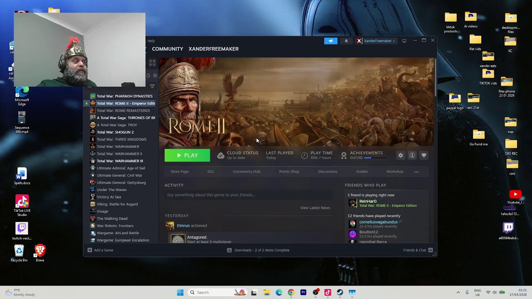Open the game info icon
This screenshot has width=532, height=299.
click(x=412, y=155)
